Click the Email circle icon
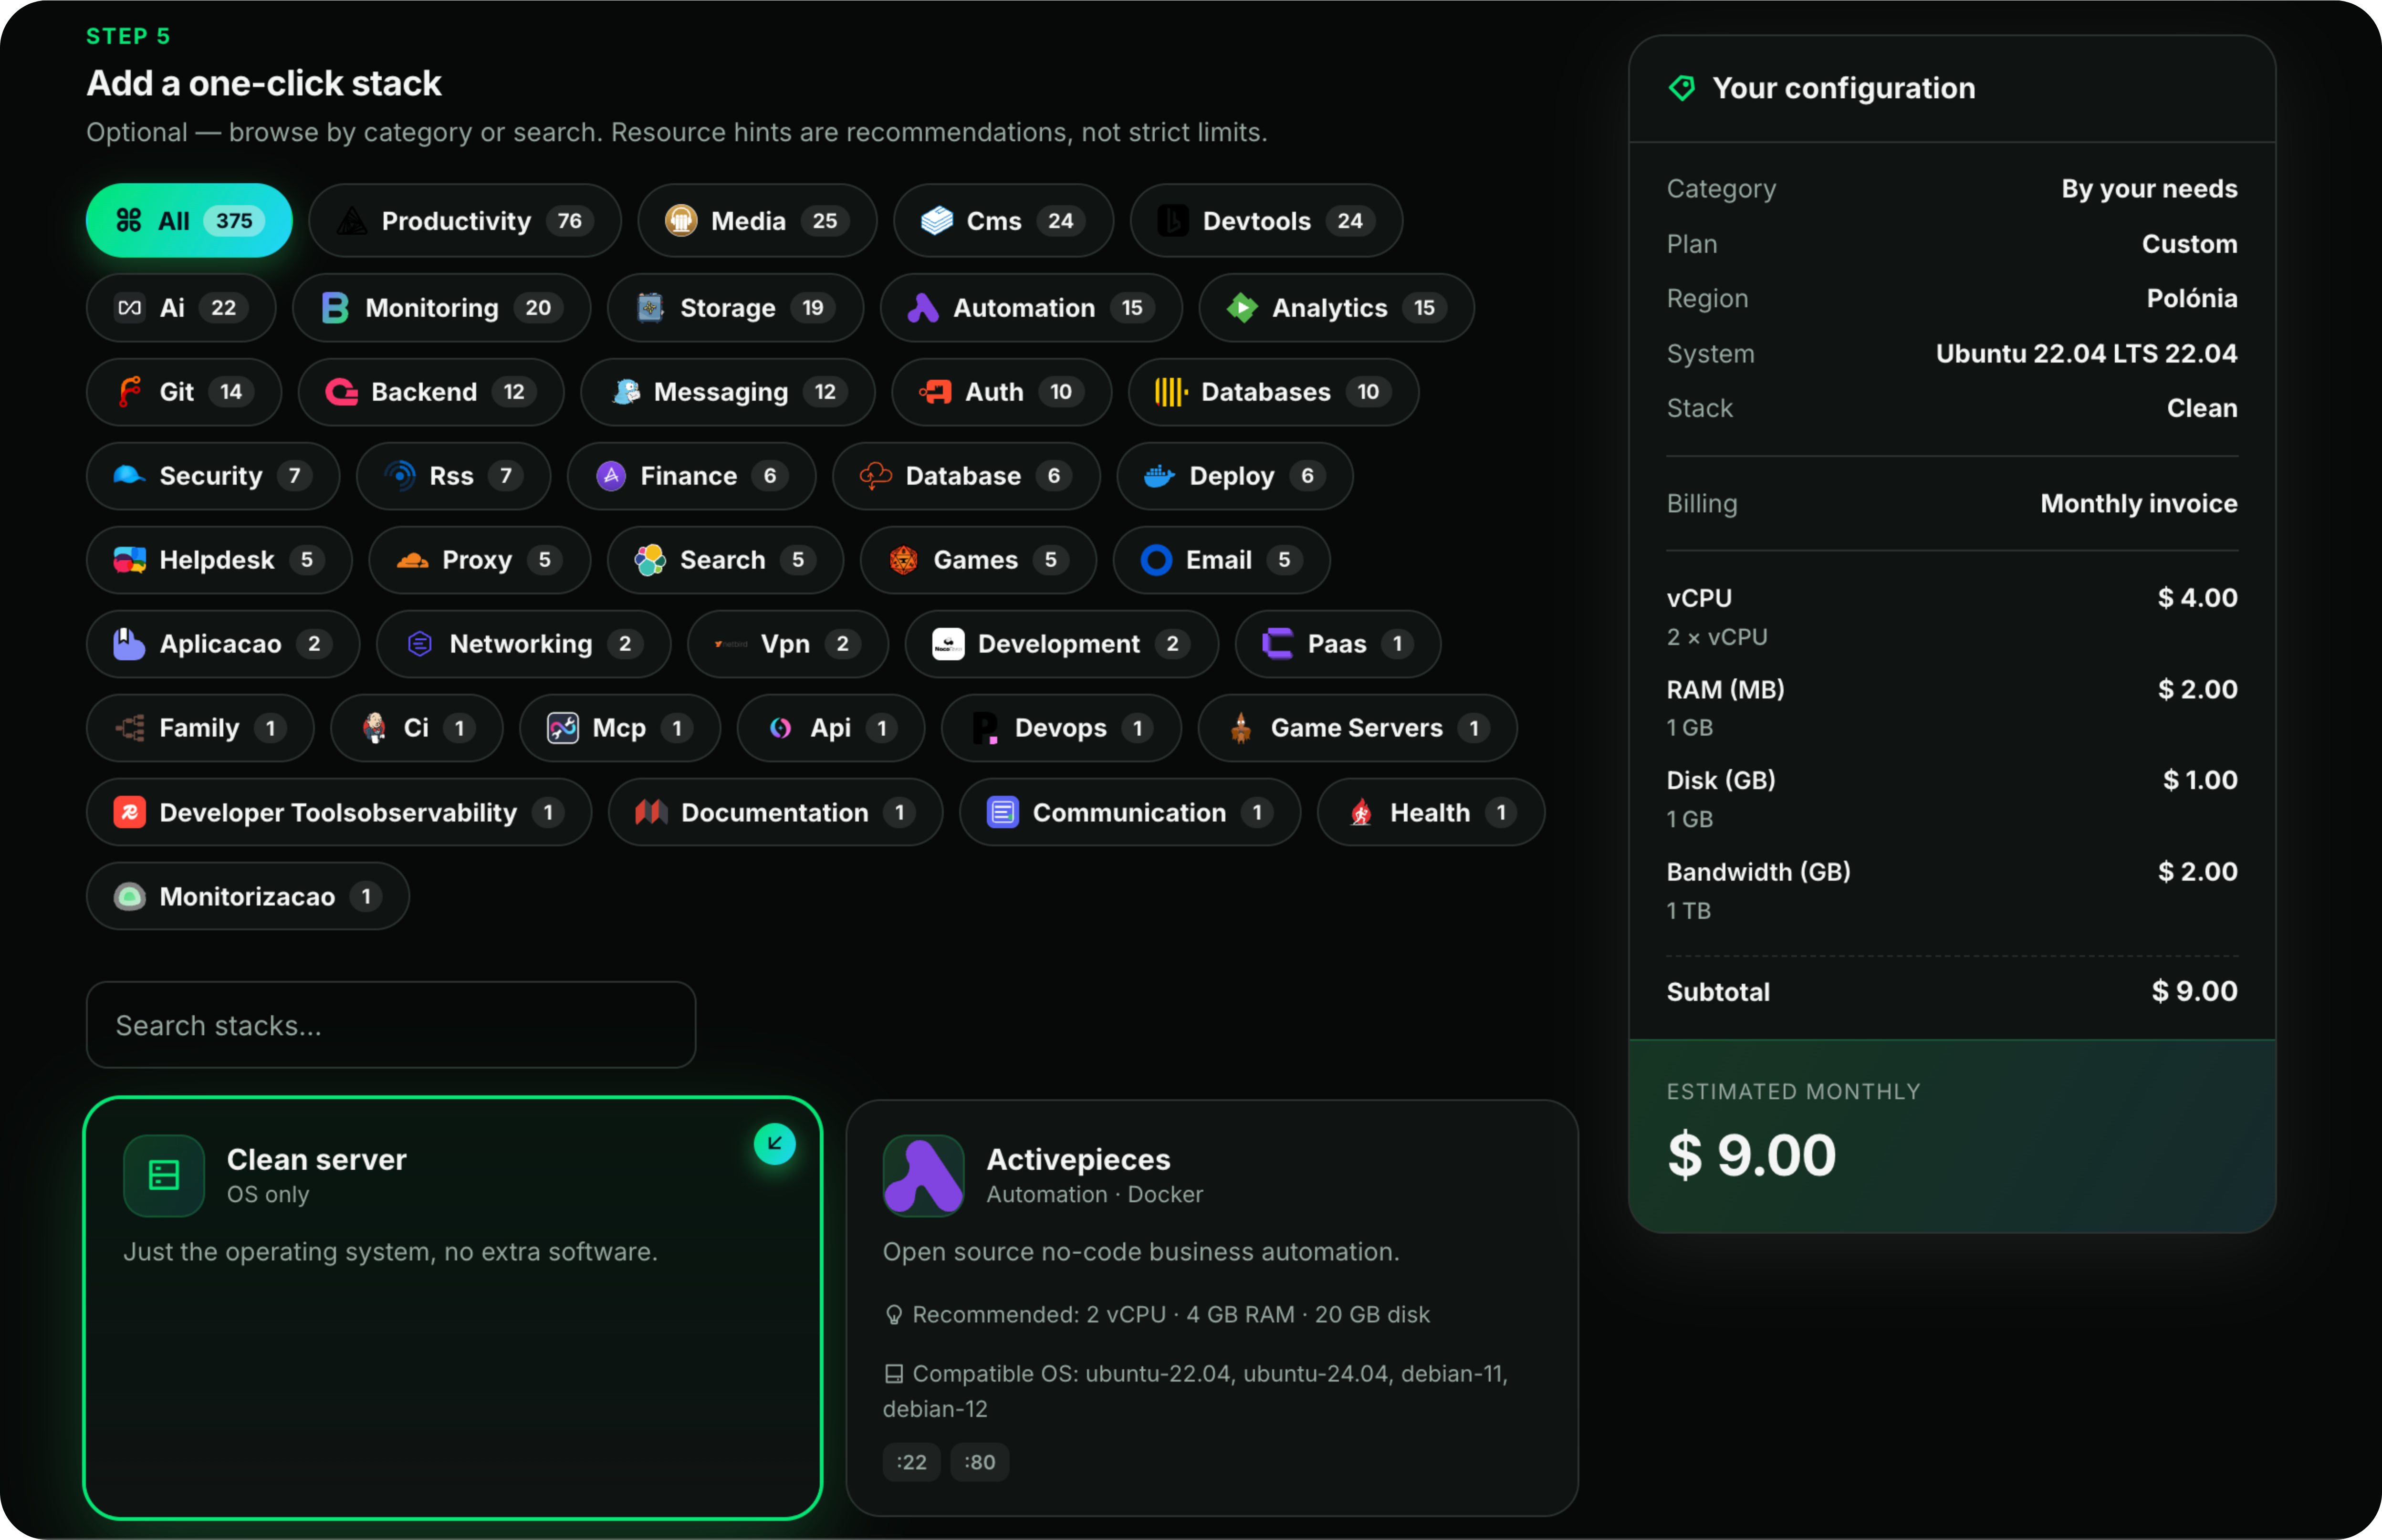This screenshot has height=1540, width=2382. (1156, 560)
